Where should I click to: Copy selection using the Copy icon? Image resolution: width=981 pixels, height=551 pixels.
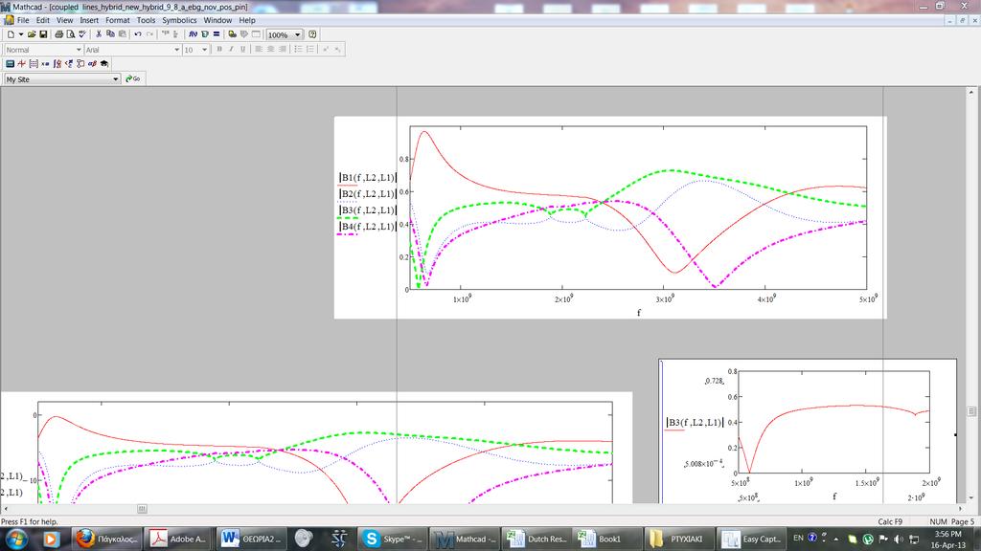click(x=110, y=34)
